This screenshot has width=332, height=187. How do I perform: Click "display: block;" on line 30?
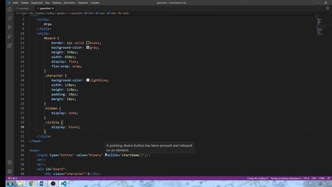66,127
